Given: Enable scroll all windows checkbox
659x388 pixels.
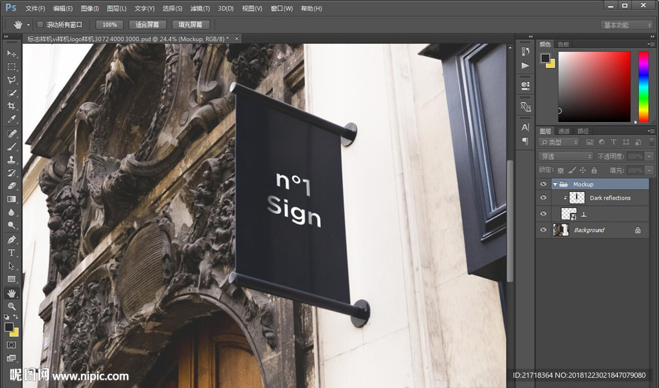Looking at the screenshot, I should (x=41, y=25).
